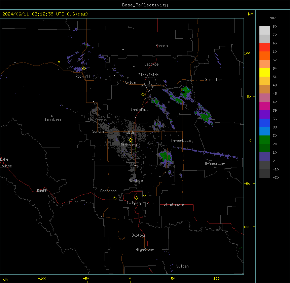Select the Olds label

point(131,132)
